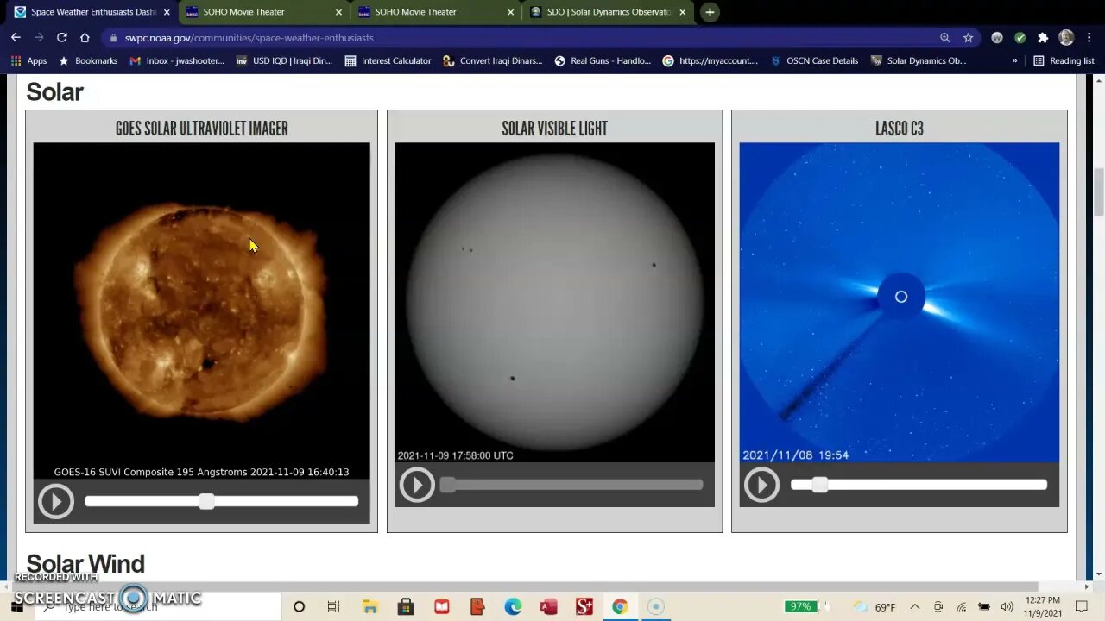This screenshot has width=1105, height=621.
Task: Open the GOES SUVI sun image
Action: (201, 311)
